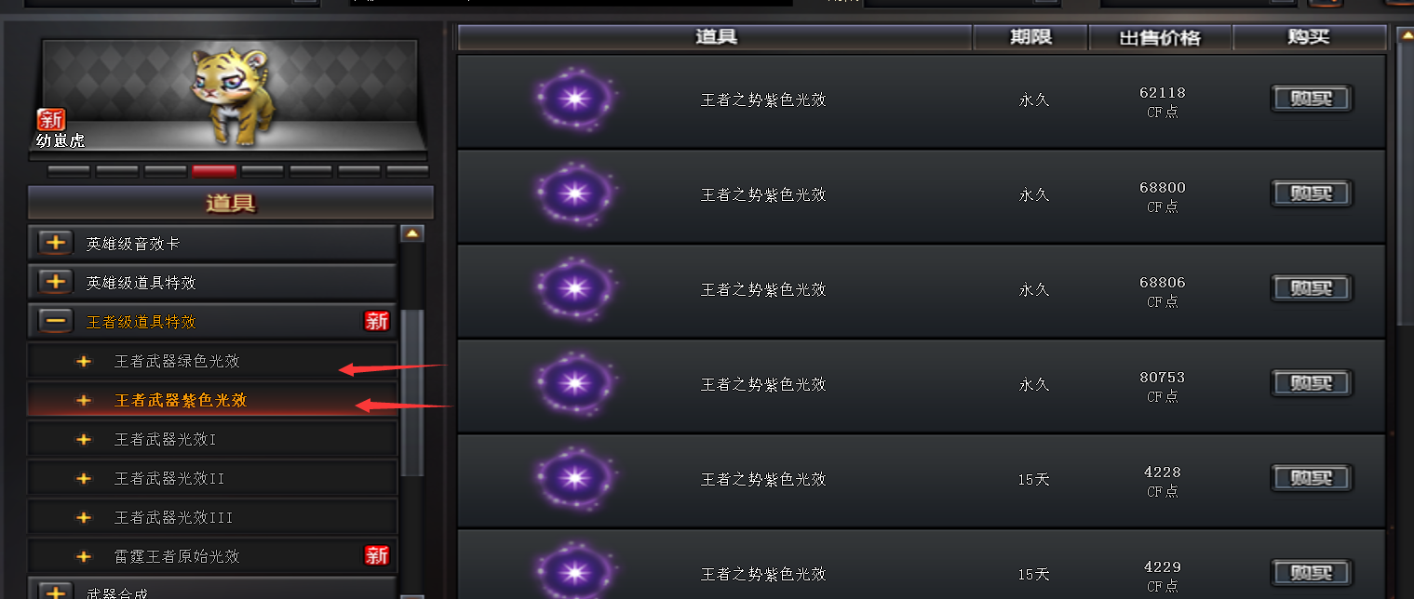Click the plus icon beside 雷霆王者原始光效

pos(84,556)
